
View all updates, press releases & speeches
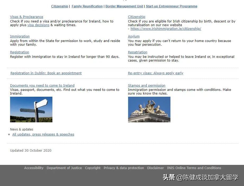pos(43,134)
